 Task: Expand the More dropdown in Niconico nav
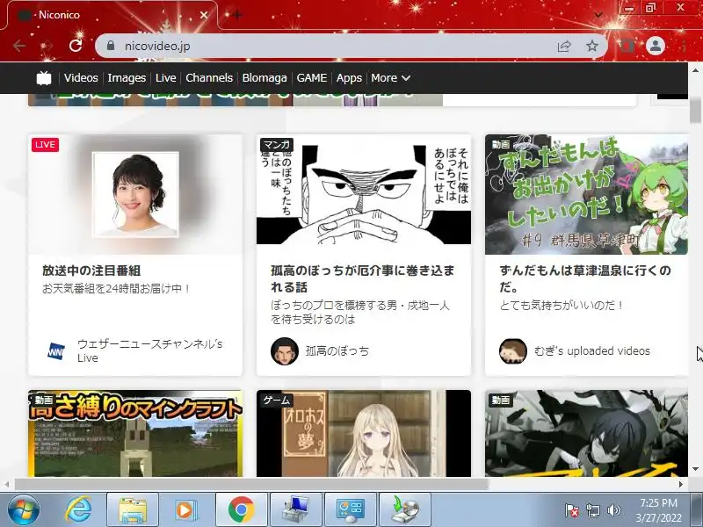390,78
